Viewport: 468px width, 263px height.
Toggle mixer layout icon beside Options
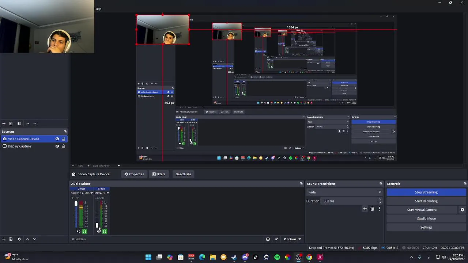(x=268, y=239)
